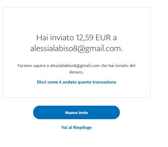Click the word andata in feedback link
This screenshot has width=168, height=147.
click(x=69, y=82)
